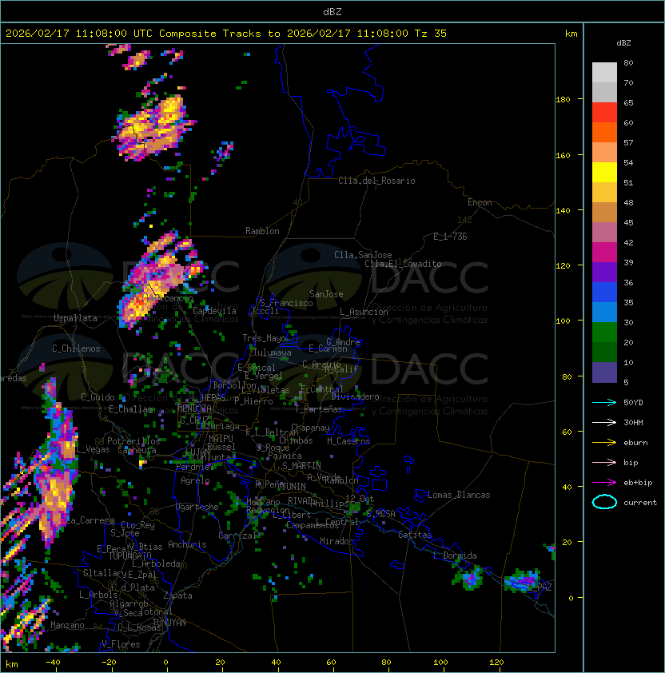
Task: Click the Potrerillos place label
Action: click(133, 441)
